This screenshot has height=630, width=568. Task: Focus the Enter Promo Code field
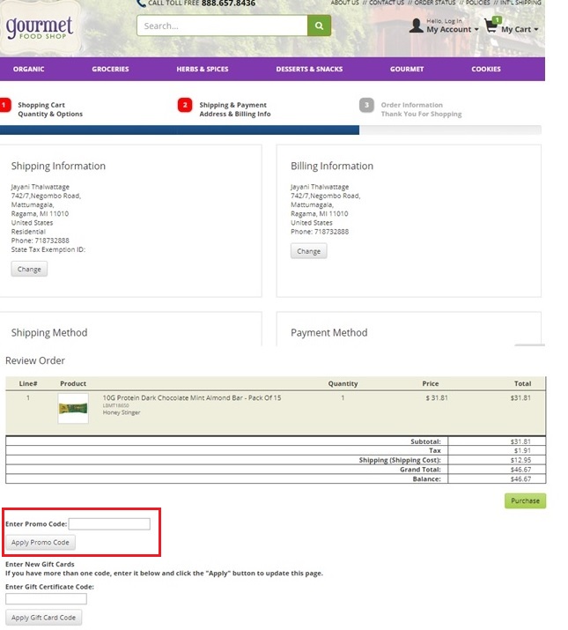pyautogui.click(x=109, y=524)
